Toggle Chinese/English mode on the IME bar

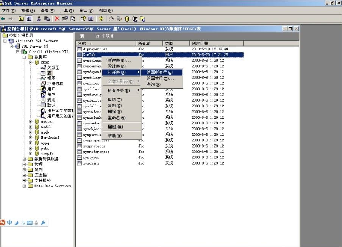pyautogui.click(x=9, y=222)
